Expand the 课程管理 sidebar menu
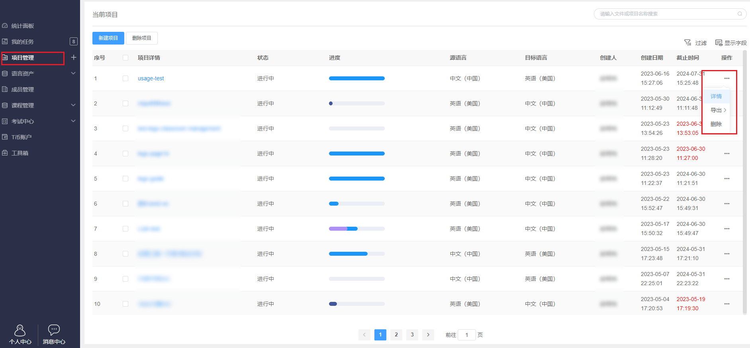Viewport: 750px width, 348px height. pyautogui.click(x=73, y=105)
